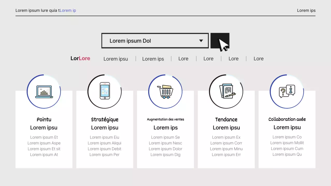Click Lorem ips in the top right
This screenshot has height=186, width=331.
[306, 11]
